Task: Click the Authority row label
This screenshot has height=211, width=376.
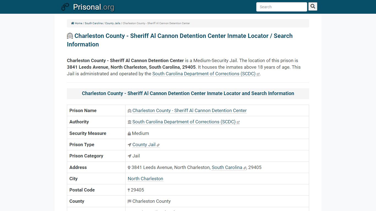Action: tap(79, 122)
